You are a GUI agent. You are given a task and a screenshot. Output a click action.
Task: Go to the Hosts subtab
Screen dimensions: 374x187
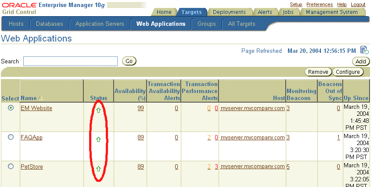pos(16,24)
